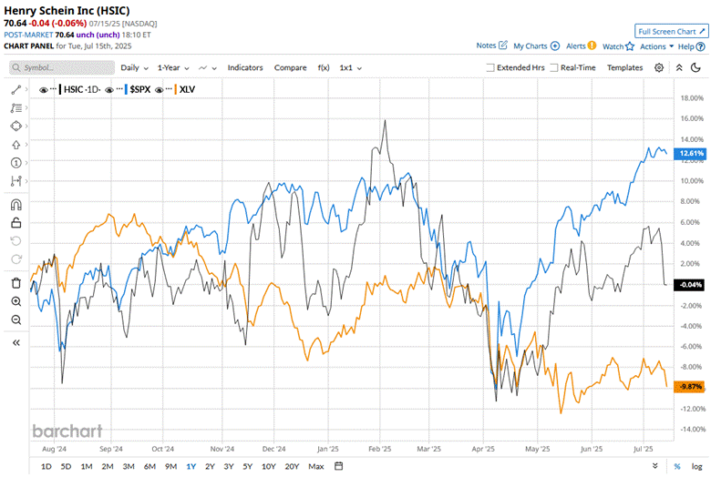Toggle log scale button
This screenshot has height=477, width=711.
[x=696, y=466]
